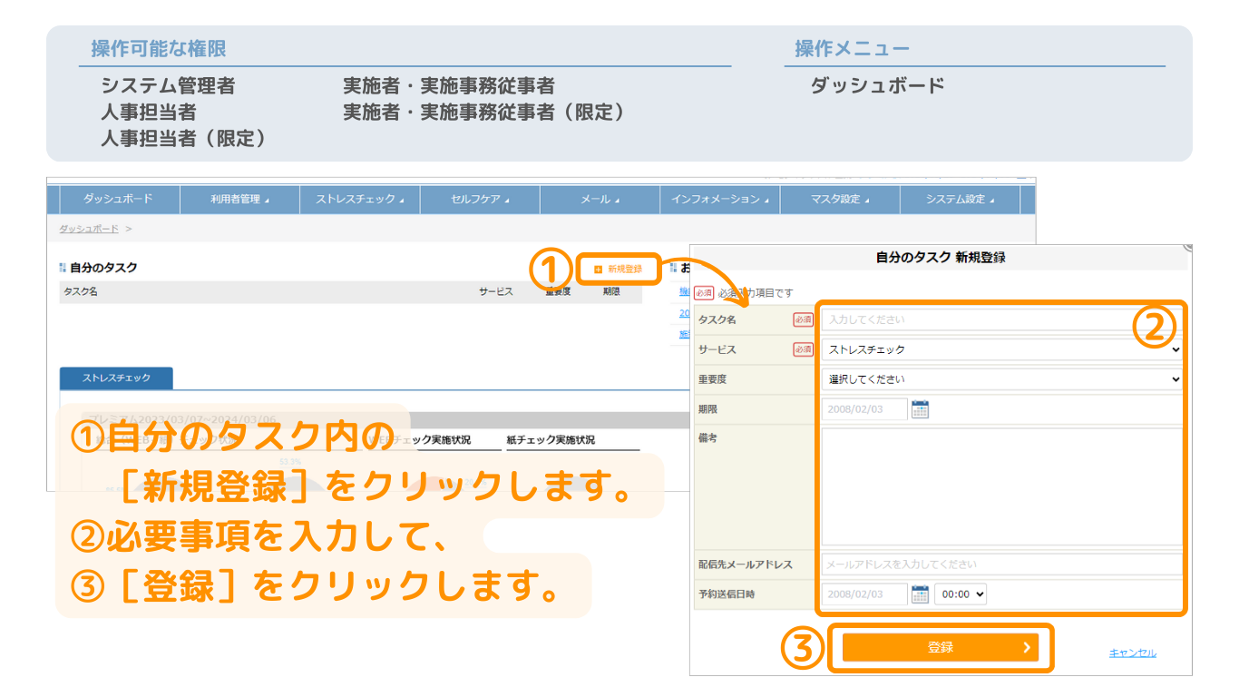Select the ストレスチェック tab below tasks
The width and height of the screenshot is (1239, 697).
tap(116, 378)
